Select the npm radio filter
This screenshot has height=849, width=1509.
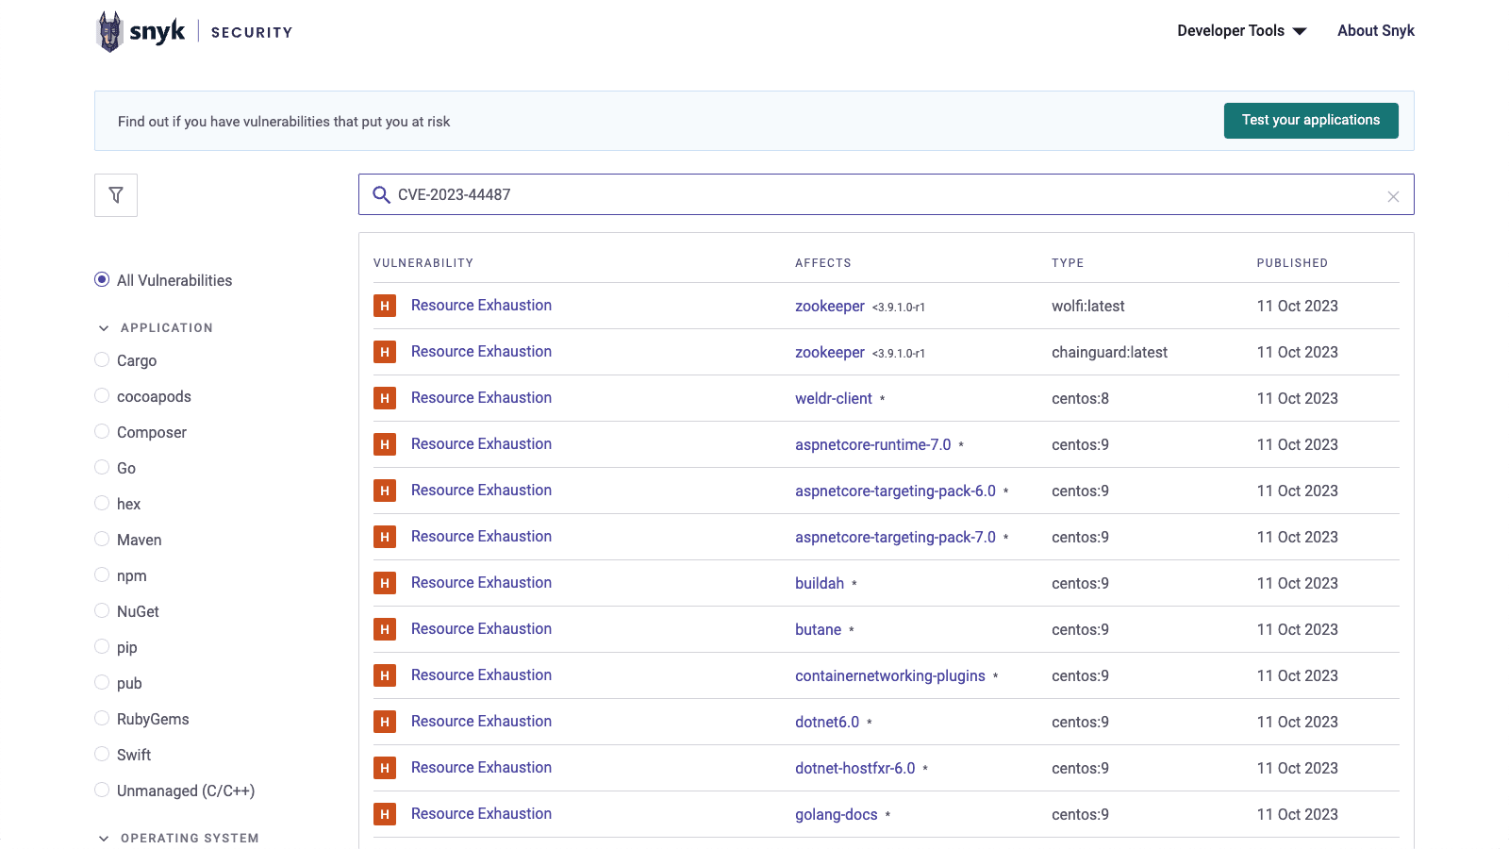click(x=102, y=574)
